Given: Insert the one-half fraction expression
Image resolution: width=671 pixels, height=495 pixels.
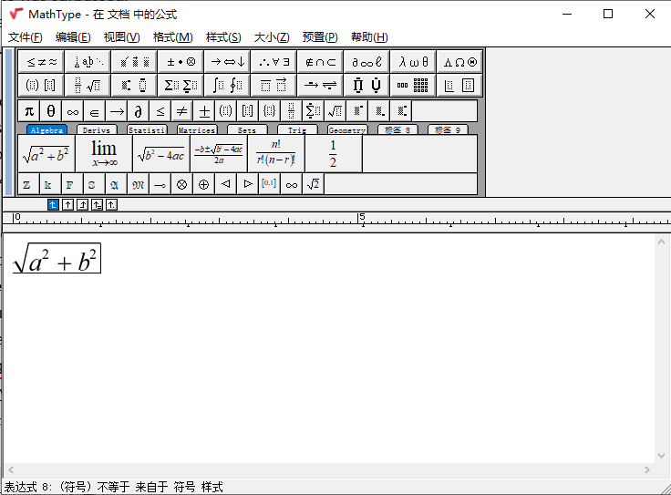Looking at the screenshot, I should tap(334, 153).
